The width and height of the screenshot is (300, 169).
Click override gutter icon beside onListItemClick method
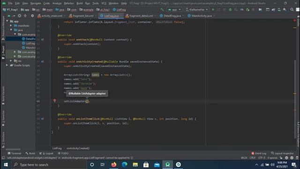pyautogui.click(x=43, y=119)
